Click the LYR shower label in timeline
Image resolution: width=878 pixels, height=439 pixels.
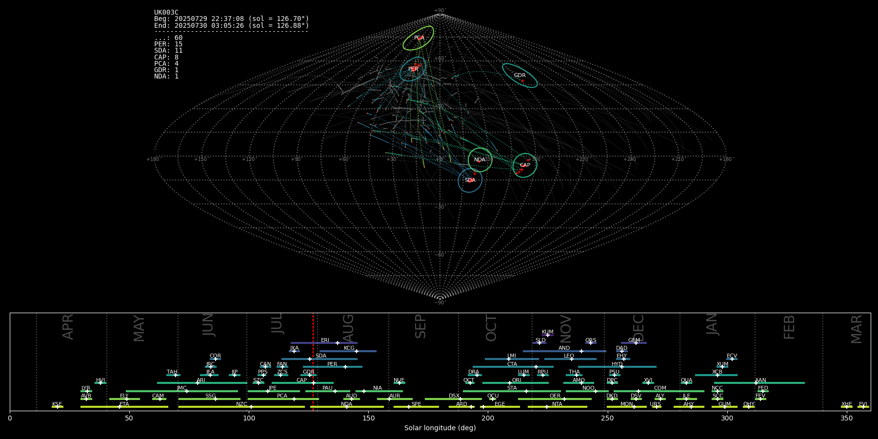(86, 388)
